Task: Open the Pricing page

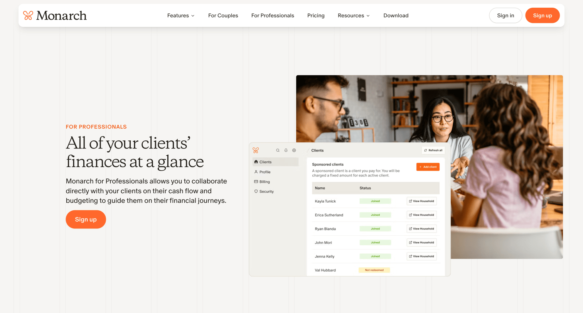Action: coord(316,15)
